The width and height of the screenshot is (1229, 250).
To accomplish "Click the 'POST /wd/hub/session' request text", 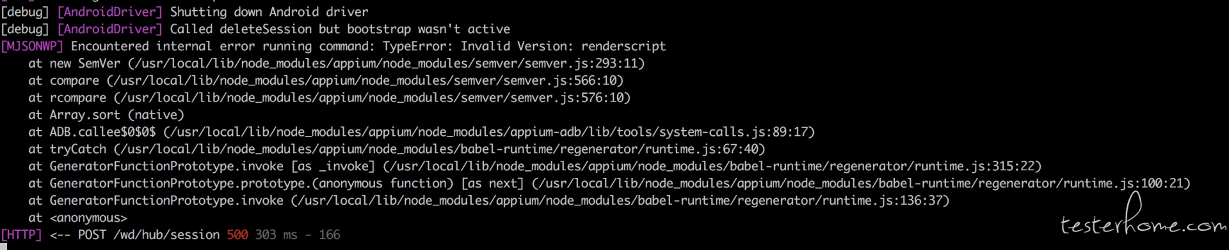I will (149, 235).
